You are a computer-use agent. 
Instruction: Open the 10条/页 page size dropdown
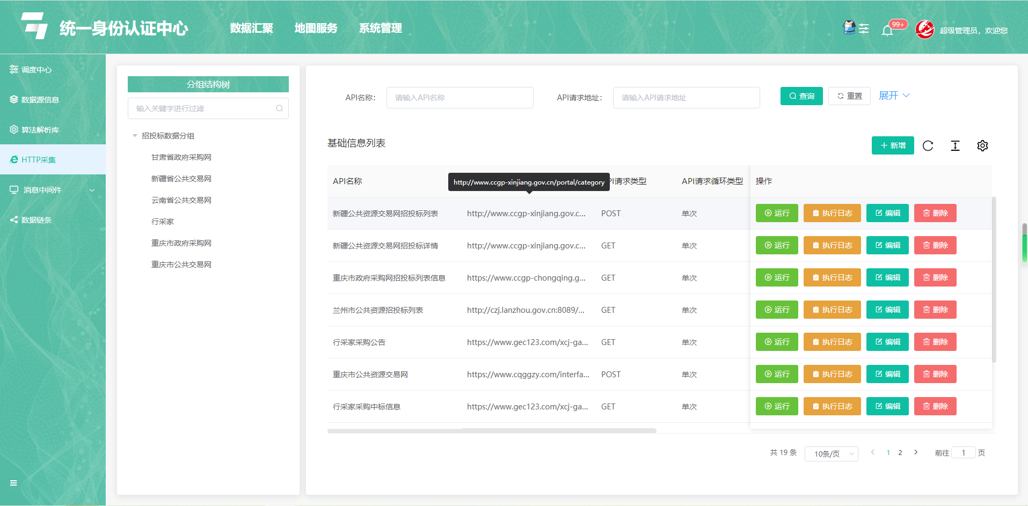(x=832, y=453)
